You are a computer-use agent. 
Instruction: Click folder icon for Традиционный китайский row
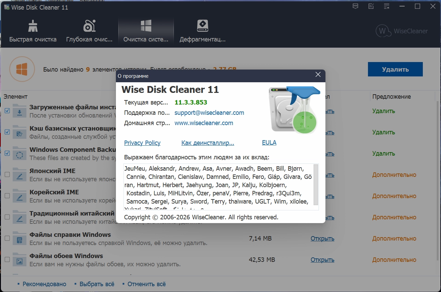pyautogui.click(x=20, y=217)
